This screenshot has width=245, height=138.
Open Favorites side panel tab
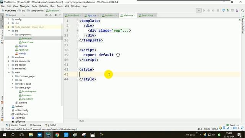point(2,114)
